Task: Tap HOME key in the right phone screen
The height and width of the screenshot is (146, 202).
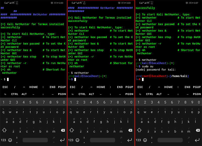Action: pos(168,87)
